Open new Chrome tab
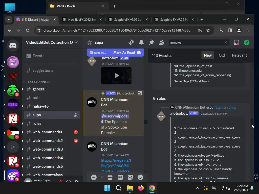Screen dimensions: 259x194 pos(202,20)
